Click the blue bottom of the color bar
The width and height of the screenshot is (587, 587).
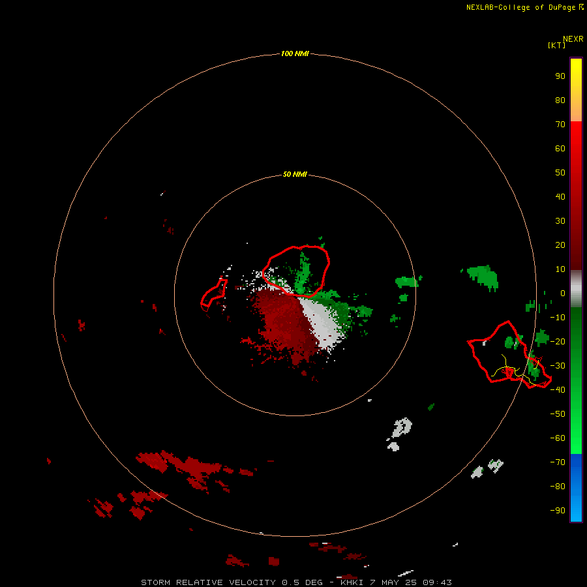click(576, 488)
